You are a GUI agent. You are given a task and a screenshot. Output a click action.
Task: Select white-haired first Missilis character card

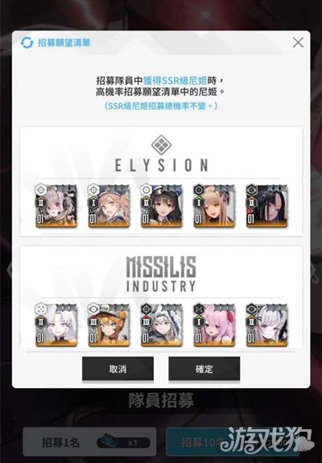[x=56, y=325]
